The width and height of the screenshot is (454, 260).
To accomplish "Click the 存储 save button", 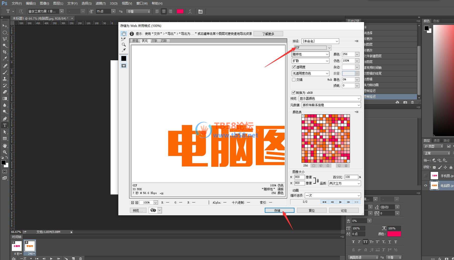I will coord(279,210).
